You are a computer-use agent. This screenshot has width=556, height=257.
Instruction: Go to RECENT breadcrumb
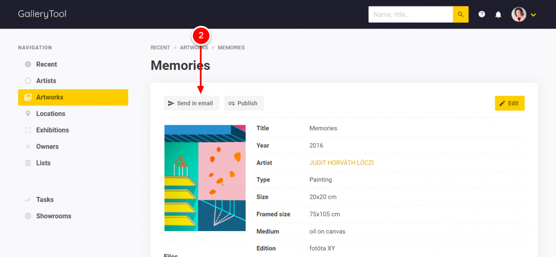(x=160, y=48)
